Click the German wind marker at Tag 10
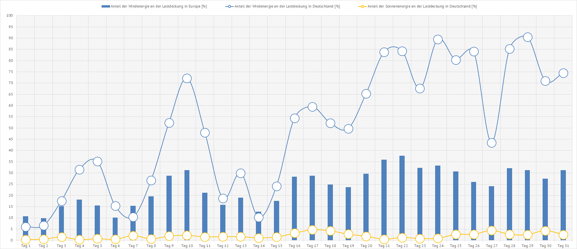The image size is (577, 249). (x=187, y=79)
